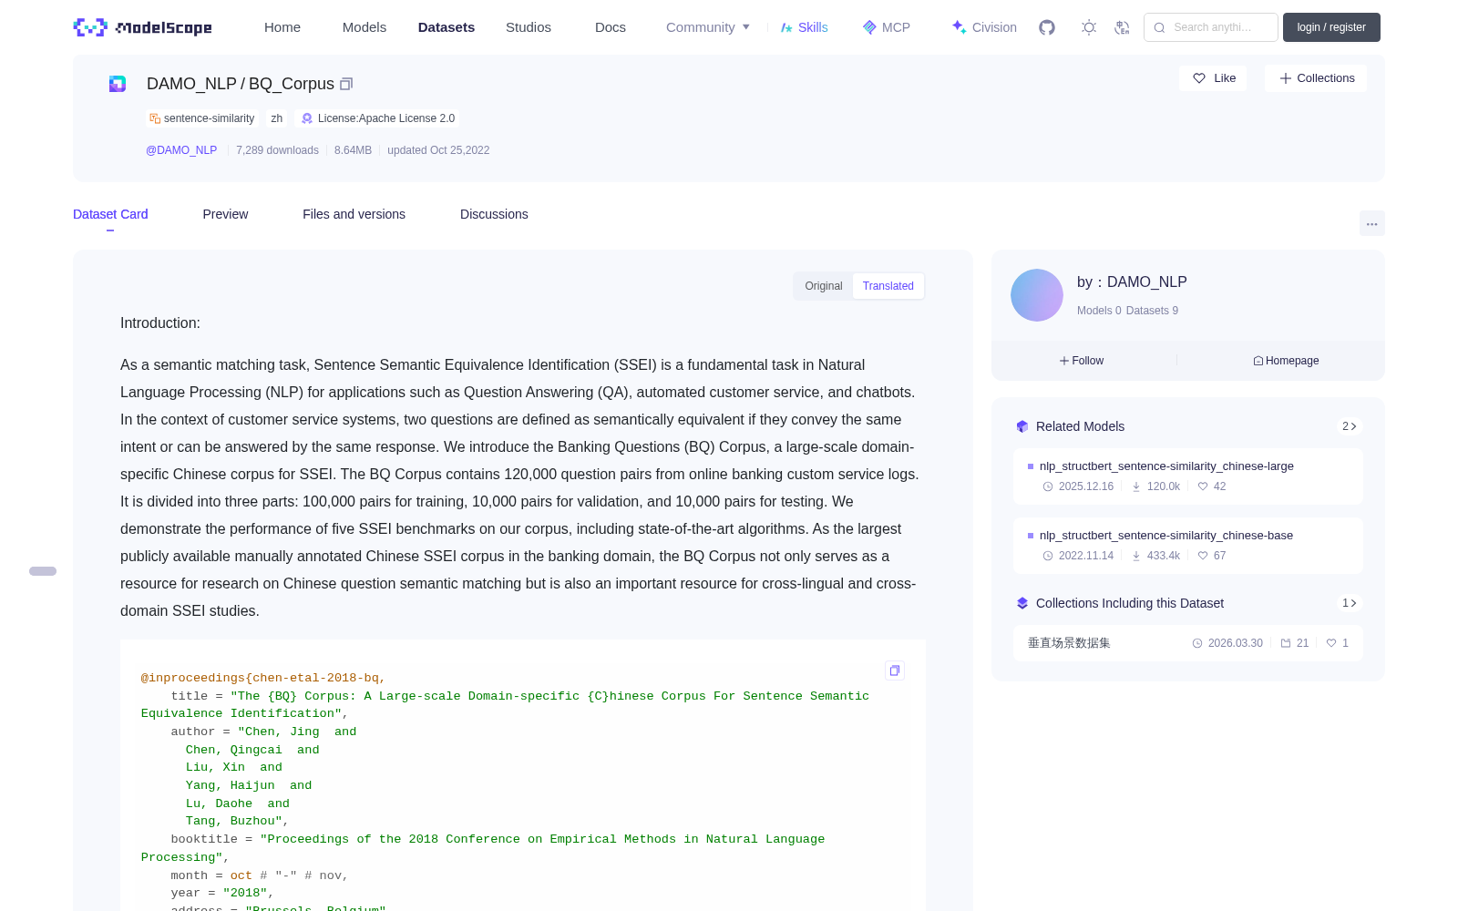Viewport: 1458px width, 911px height.
Task: Open nlp_structbert_sentence-similarity_chinese-base model
Action: 1188,546
